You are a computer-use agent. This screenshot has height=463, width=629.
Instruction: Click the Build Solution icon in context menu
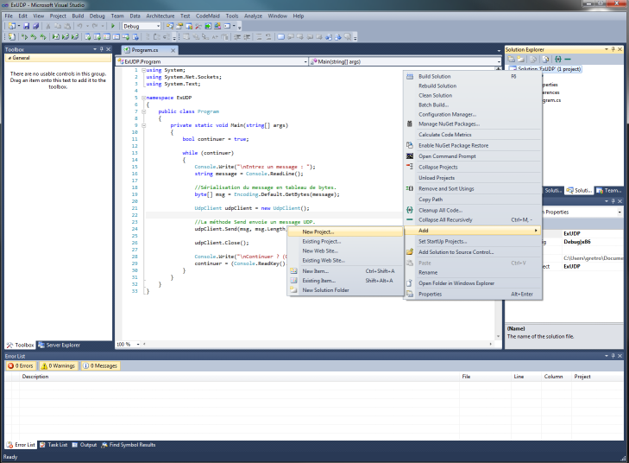(410, 77)
